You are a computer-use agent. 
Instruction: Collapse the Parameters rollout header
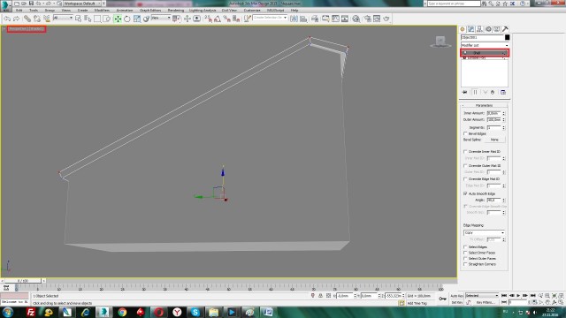click(x=484, y=105)
